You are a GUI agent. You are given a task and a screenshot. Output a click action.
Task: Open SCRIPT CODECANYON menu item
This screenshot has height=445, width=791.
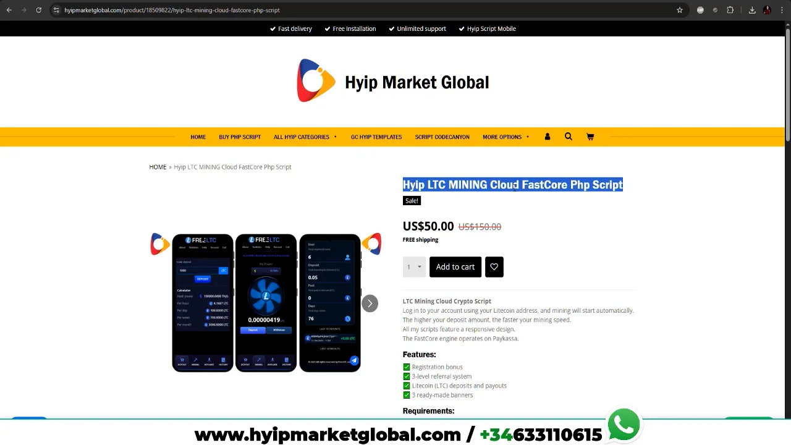tap(442, 137)
